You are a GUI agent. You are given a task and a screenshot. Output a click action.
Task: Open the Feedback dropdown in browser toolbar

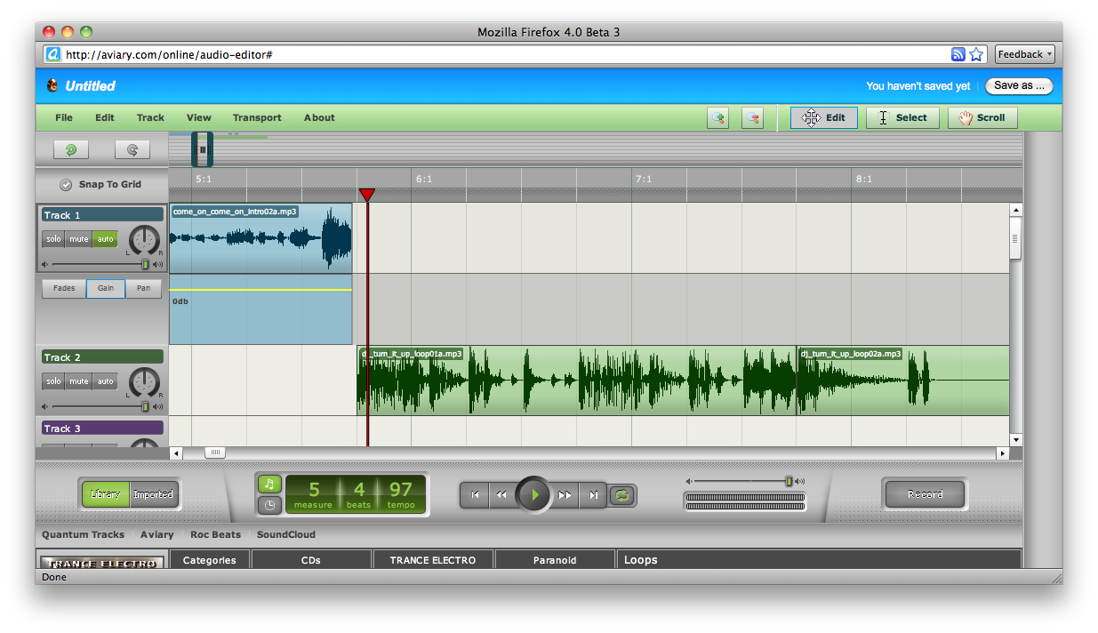[x=1024, y=54]
